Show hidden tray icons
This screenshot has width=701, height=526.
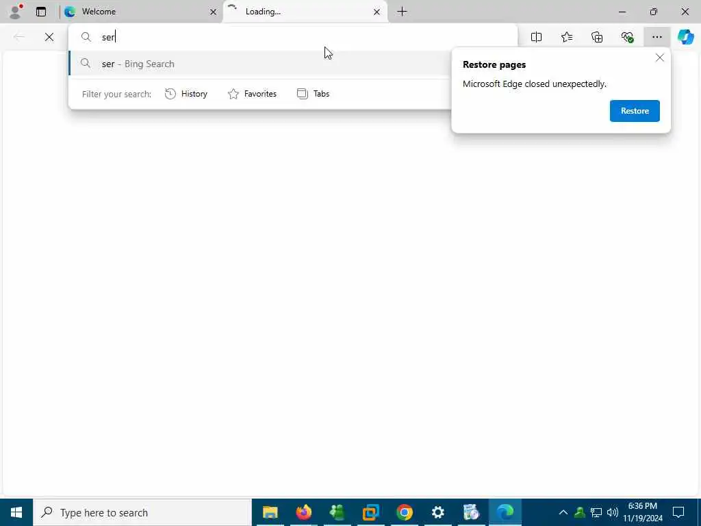click(x=563, y=512)
